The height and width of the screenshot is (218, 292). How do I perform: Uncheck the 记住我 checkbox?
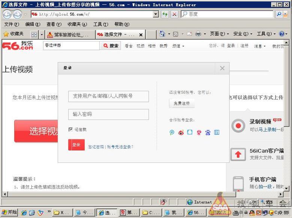click(x=71, y=130)
